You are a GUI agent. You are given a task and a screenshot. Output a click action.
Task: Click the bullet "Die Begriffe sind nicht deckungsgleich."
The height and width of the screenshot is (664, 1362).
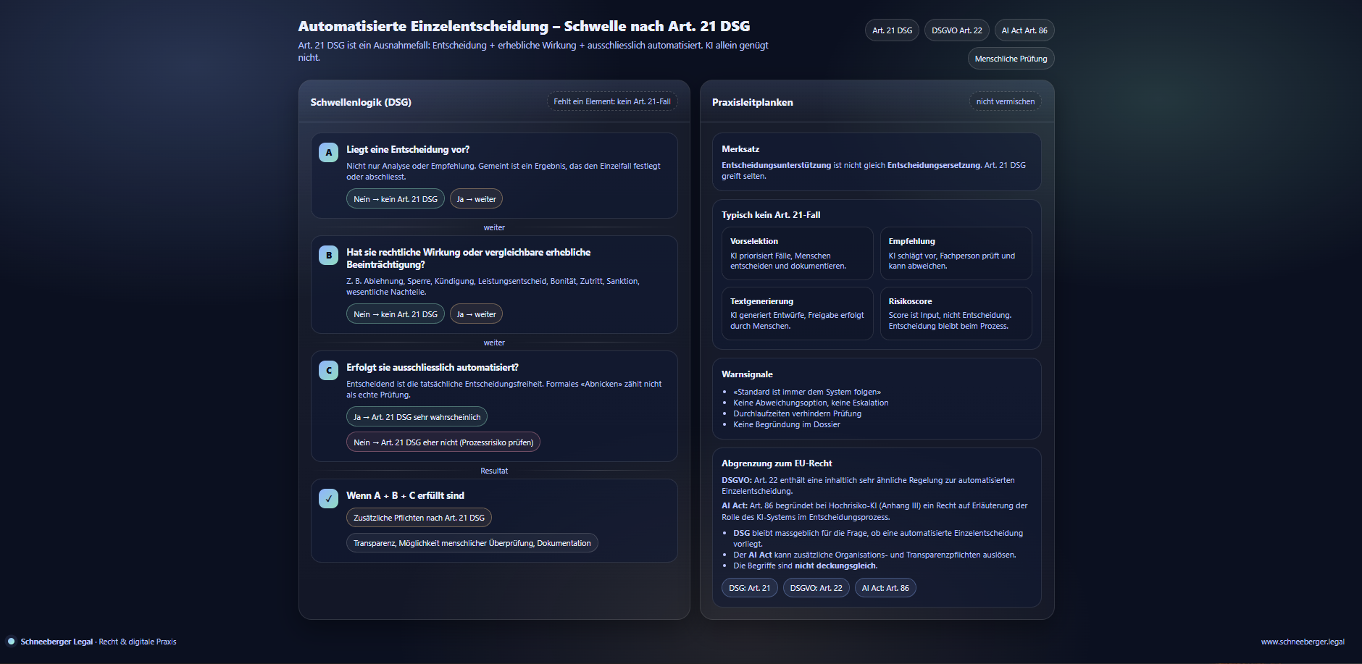[x=805, y=566]
